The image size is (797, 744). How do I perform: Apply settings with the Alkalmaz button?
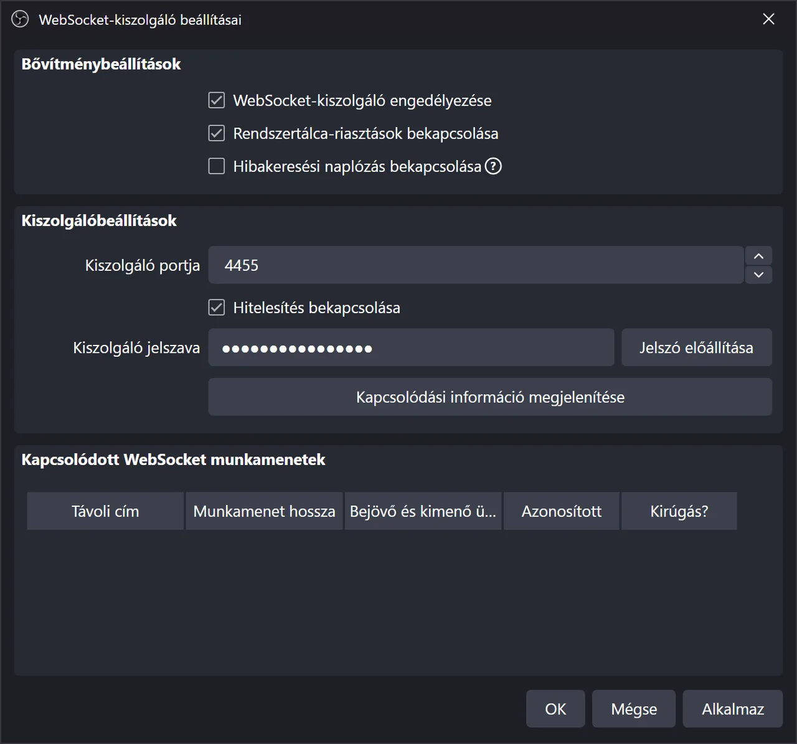point(733,709)
